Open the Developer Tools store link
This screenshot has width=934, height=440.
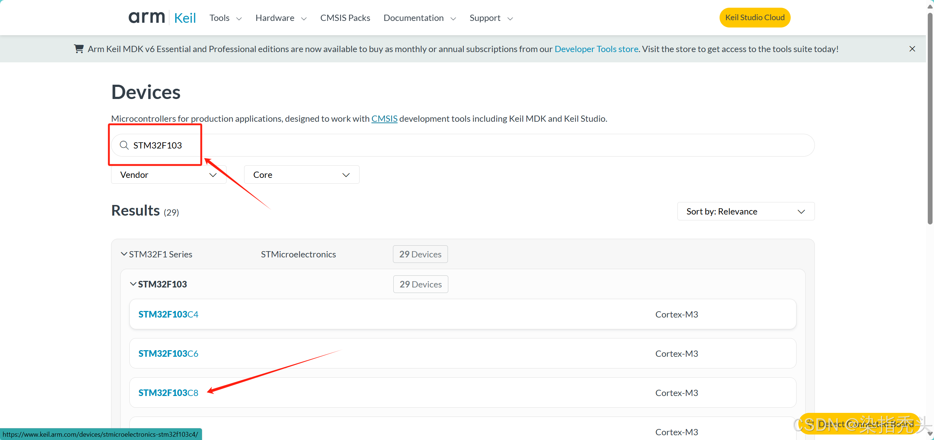[596, 49]
